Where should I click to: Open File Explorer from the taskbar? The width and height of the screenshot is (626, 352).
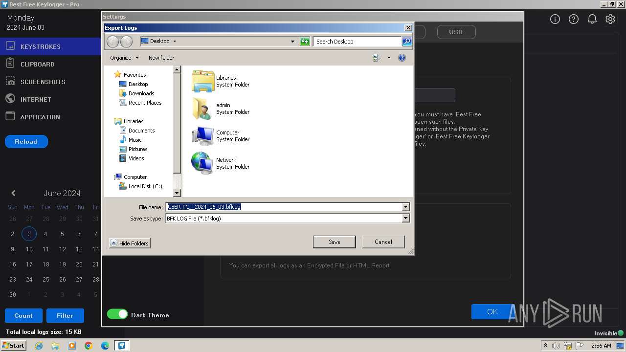[55, 346]
